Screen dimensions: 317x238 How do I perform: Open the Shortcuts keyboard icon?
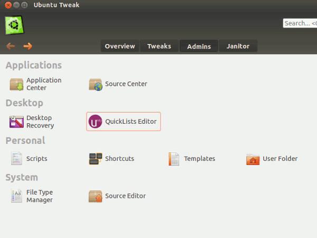(x=96, y=159)
